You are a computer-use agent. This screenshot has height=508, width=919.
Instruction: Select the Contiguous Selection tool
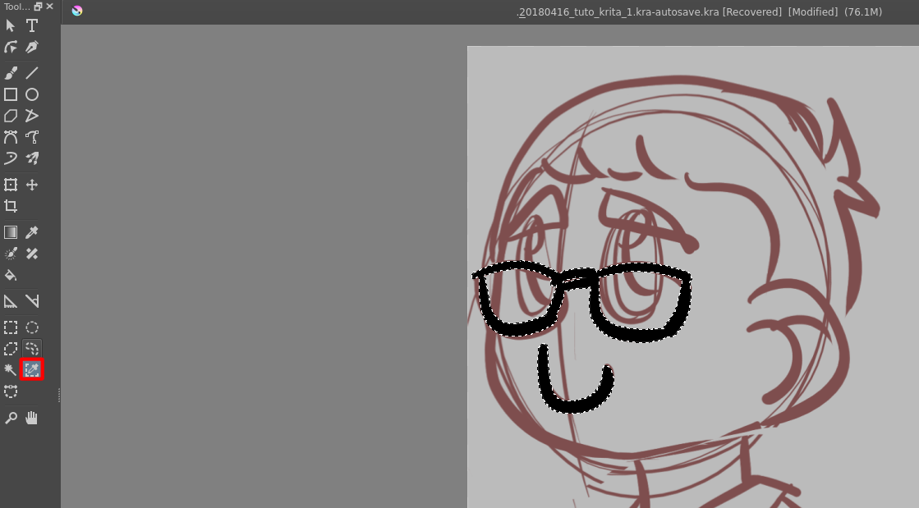coord(11,369)
